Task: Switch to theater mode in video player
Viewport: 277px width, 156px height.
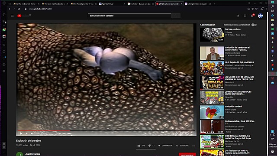Action: [187, 133]
